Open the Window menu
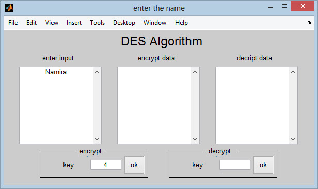 pyautogui.click(x=155, y=23)
